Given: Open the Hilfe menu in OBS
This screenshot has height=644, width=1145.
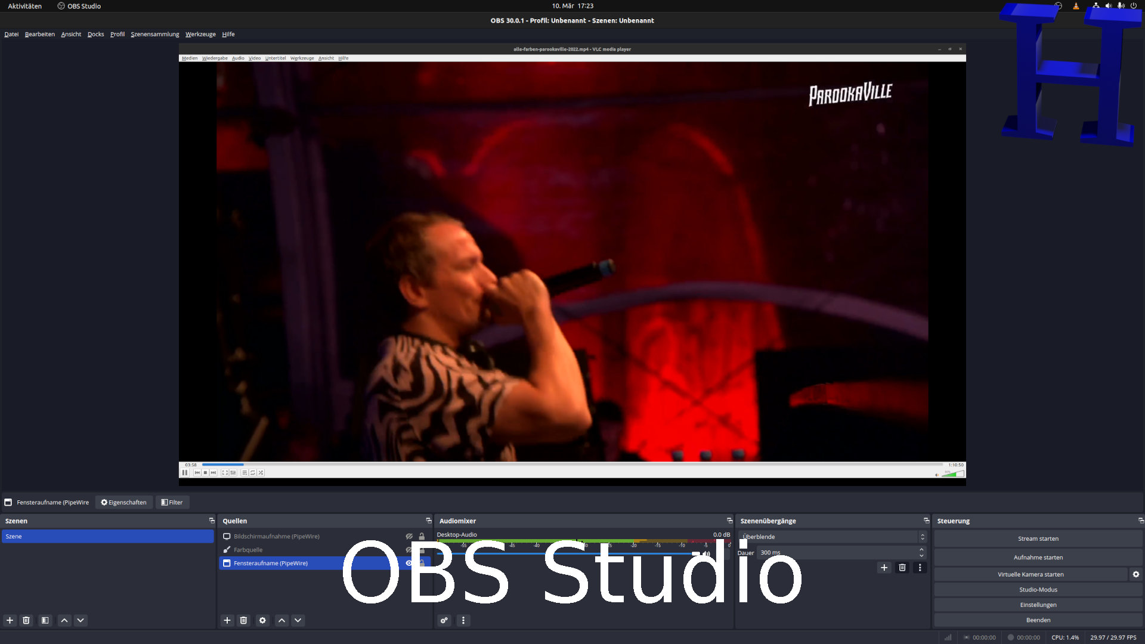Looking at the screenshot, I should (x=228, y=34).
